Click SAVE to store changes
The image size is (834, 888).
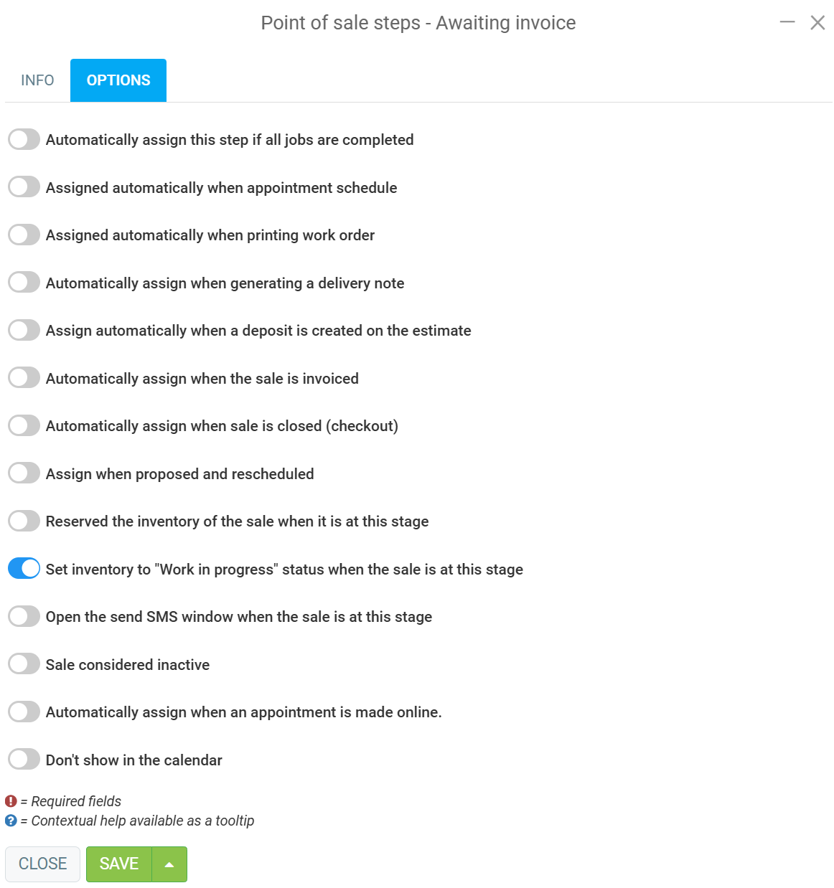[119, 864]
